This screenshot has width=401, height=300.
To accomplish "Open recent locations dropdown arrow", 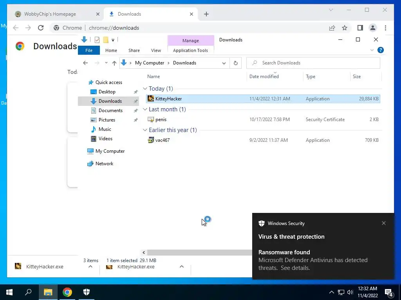I will pos(106,63).
